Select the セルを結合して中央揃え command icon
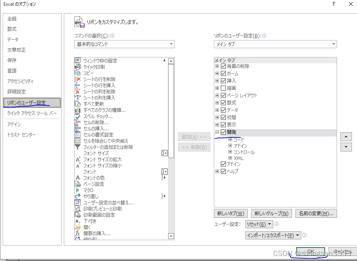 (x=78, y=141)
